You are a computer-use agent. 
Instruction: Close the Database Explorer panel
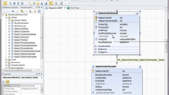[x=42, y=7]
